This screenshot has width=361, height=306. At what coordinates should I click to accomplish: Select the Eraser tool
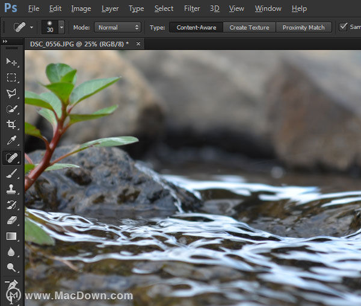point(11,220)
